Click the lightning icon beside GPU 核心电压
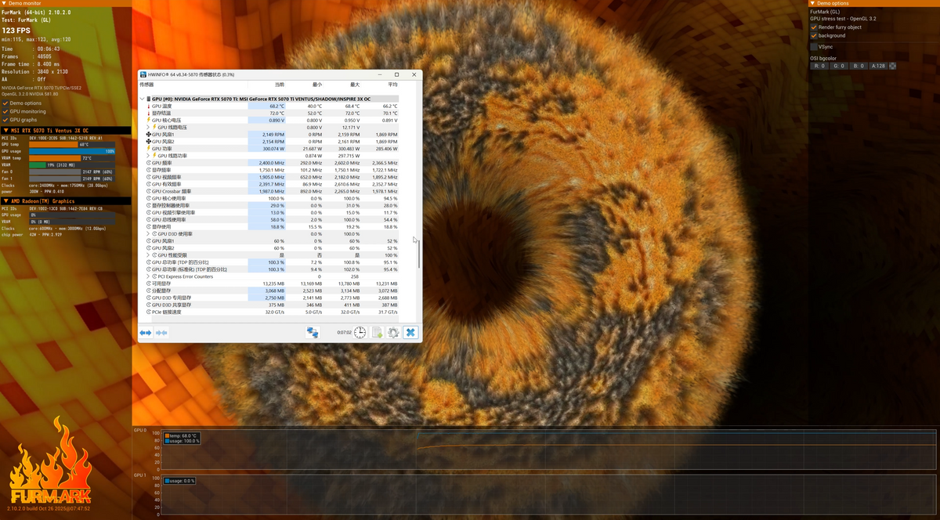The width and height of the screenshot is (940, 520). click(x=149, y=121)
